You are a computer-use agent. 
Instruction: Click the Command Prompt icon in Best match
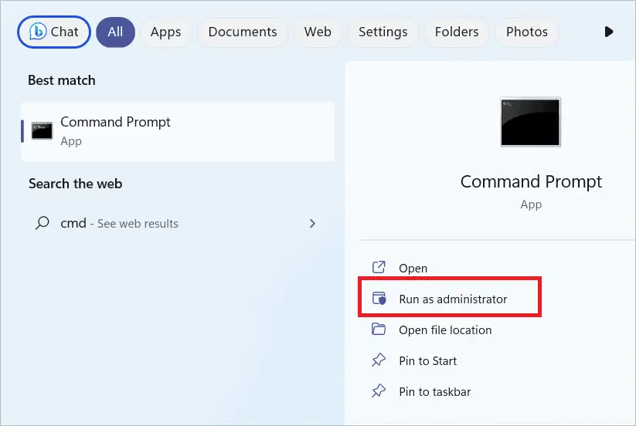click(x=42, y=130)
